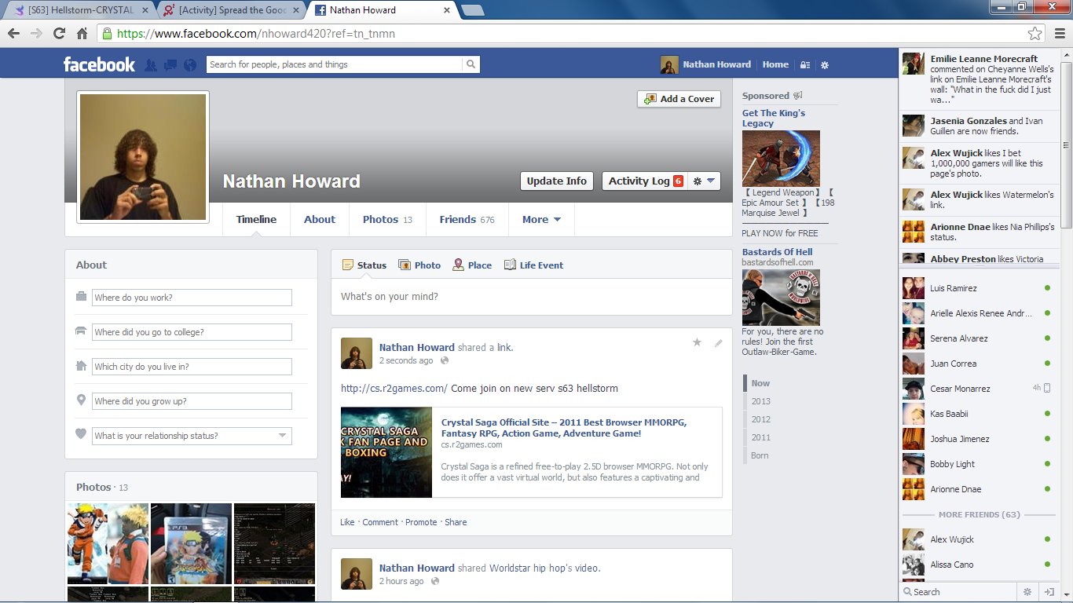Image resolution: width=1073 pixels, height=603 pixels.
Task: Click the Add a Cover button
Action: (679, 99)
